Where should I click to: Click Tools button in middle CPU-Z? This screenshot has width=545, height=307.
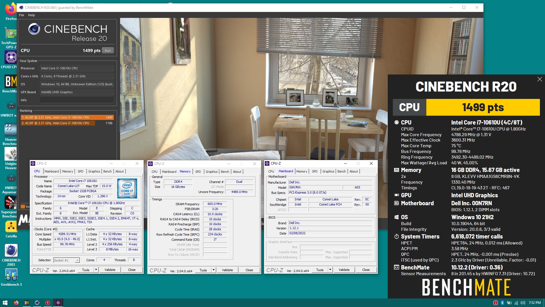203,270
